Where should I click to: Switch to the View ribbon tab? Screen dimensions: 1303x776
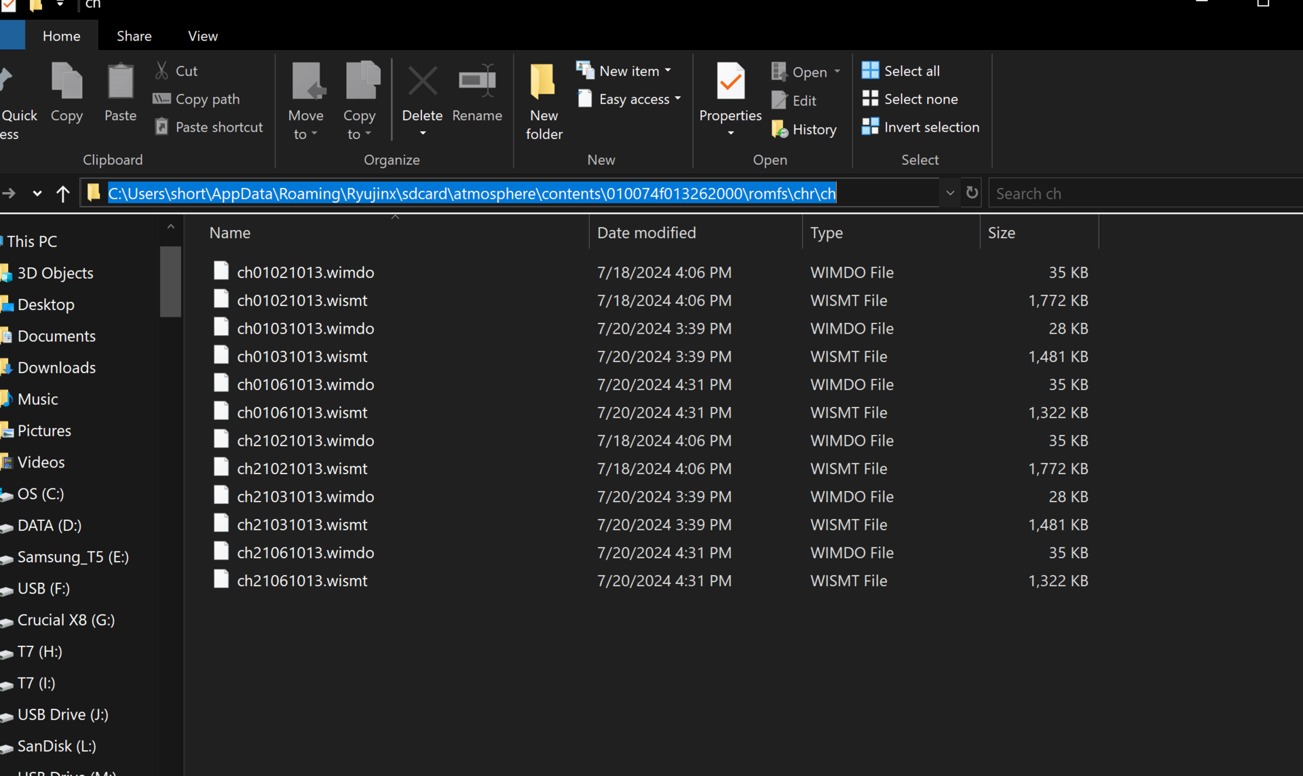pos(202,35)
